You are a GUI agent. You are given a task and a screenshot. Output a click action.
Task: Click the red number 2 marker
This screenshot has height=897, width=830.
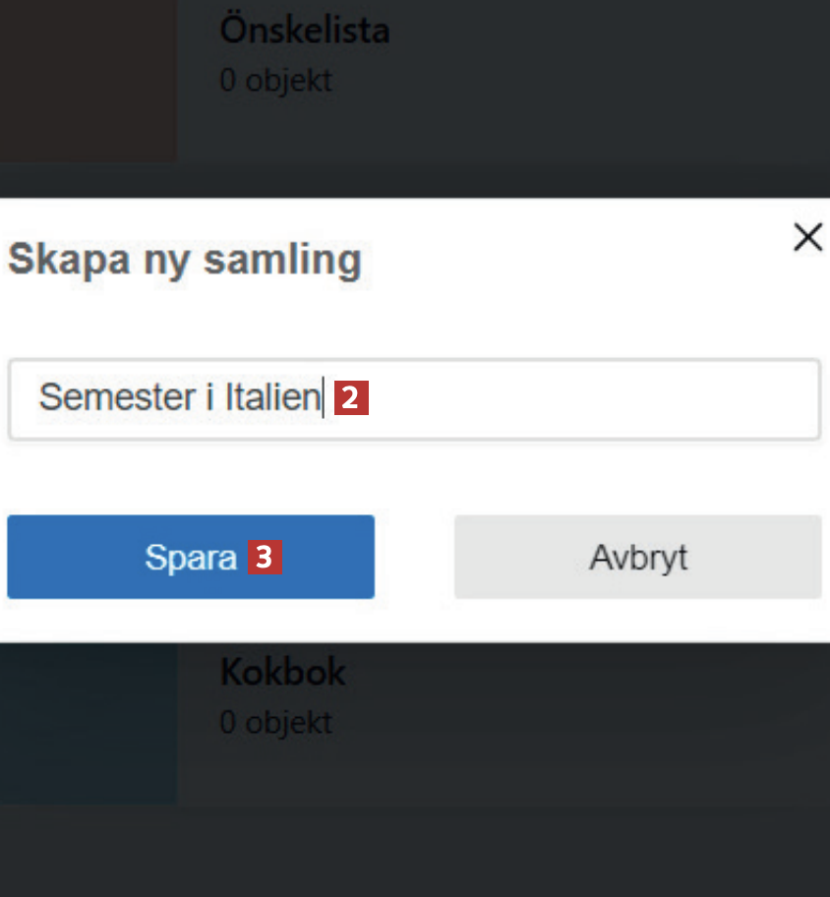[x=352, y=398]
